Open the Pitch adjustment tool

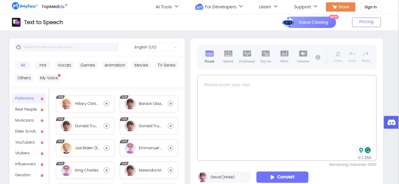284,56
